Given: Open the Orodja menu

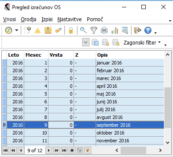Looking at the screenshot, I should [x=29, y=19].
